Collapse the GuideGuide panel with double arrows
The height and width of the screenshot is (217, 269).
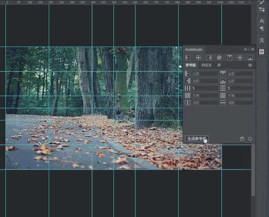[x=246, y=50]
